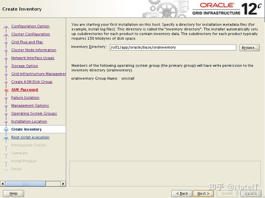265x198 pixels.
Task: Go to Operating System Groups step
Action: [x=34, y=113]
